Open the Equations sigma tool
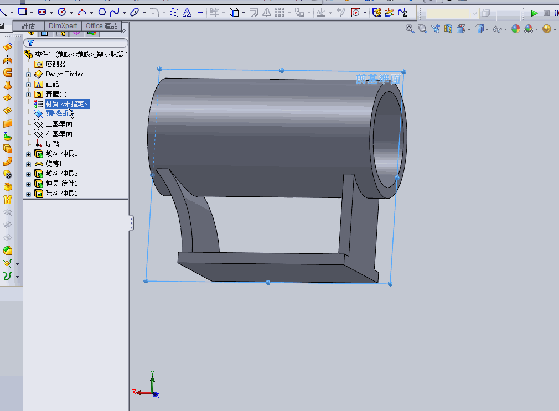Screen dimensions: 559x411 tap(402, 13)
